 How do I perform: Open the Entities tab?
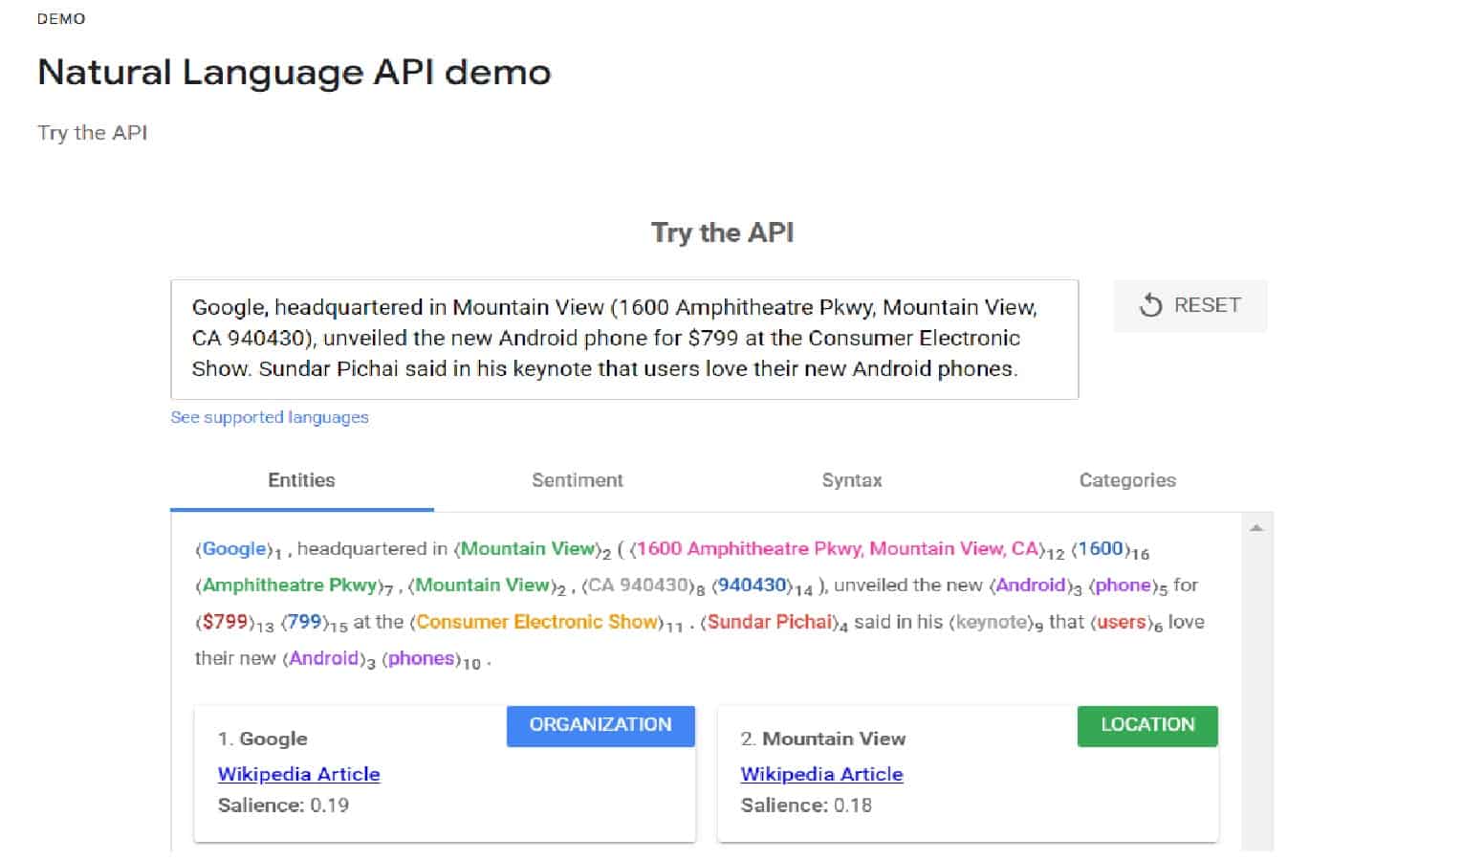click(301, 480)
